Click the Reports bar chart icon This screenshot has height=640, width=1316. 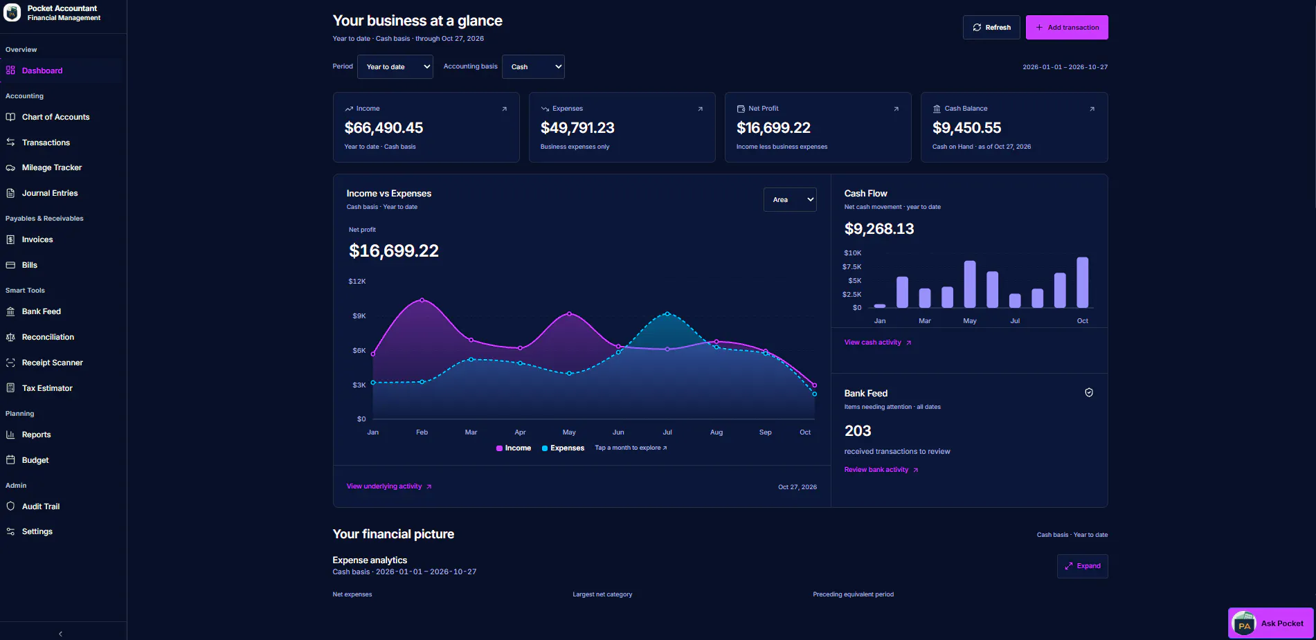tap(10, 435)
